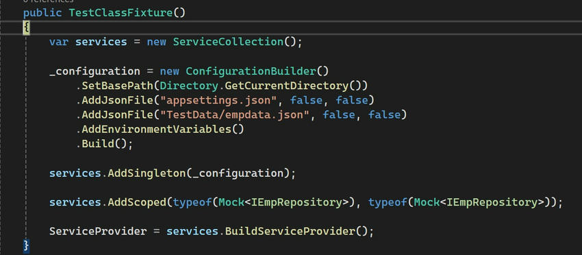Place cursor on opening curly brace

(26, 27)
